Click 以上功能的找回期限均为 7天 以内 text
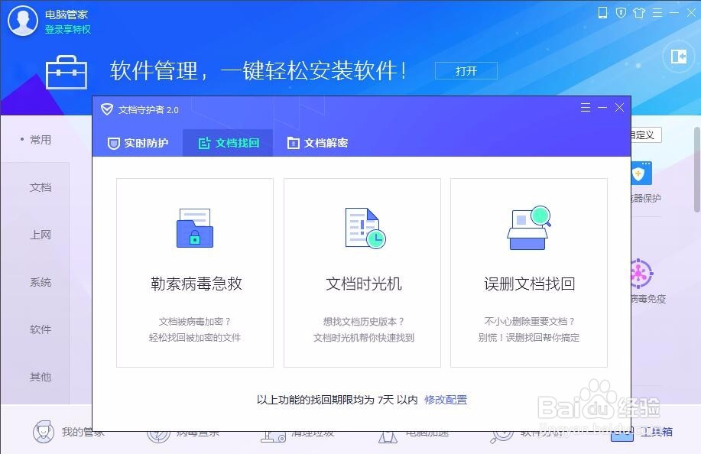Image resolution: width=701 pixels, height=454 pixels. point(337,400)
